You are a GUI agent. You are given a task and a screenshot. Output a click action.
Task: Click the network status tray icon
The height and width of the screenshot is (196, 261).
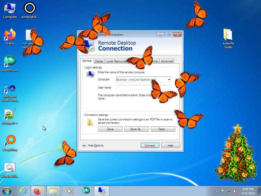click(x=229, y=191)
